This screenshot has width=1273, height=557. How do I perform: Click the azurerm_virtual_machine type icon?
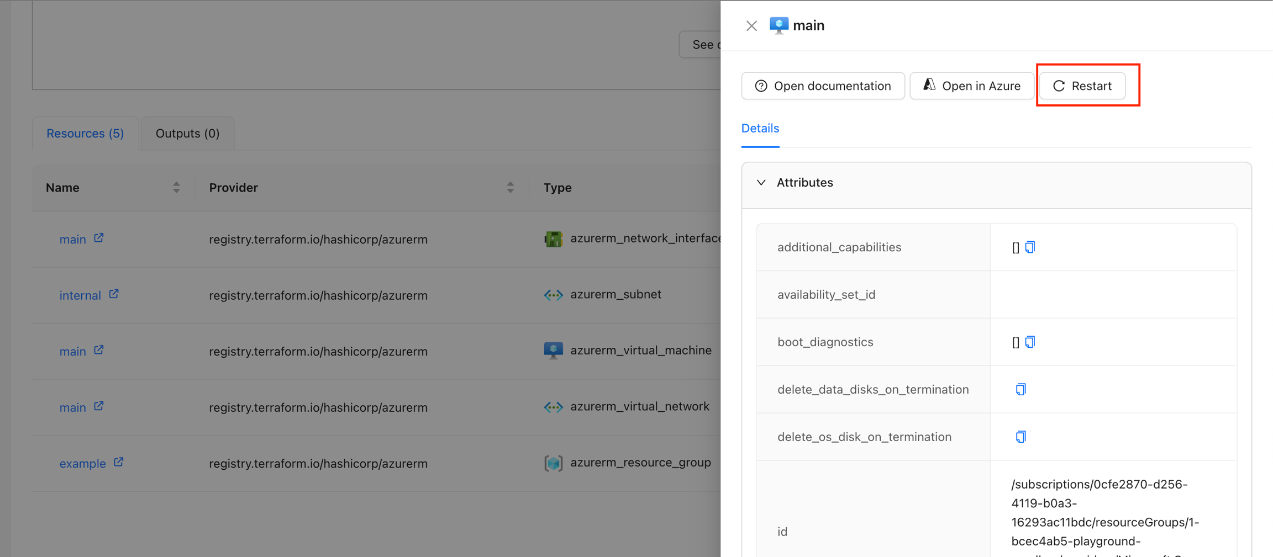point(553,351)
